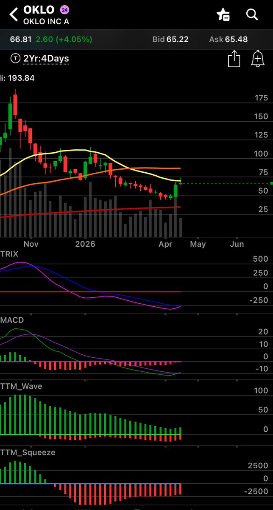This screenshot has height=510, width=273.
Task: Tap the tallest red candle near peak
Action: point(15,105)
